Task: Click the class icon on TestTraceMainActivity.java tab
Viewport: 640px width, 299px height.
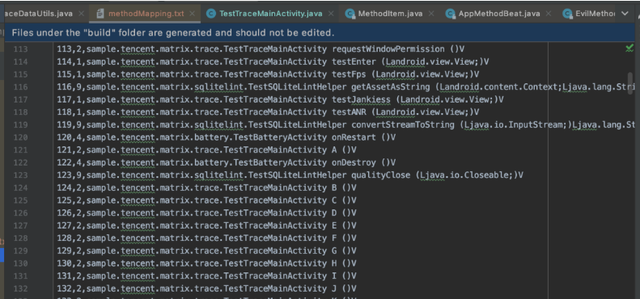Action: (x=210, y=14)
